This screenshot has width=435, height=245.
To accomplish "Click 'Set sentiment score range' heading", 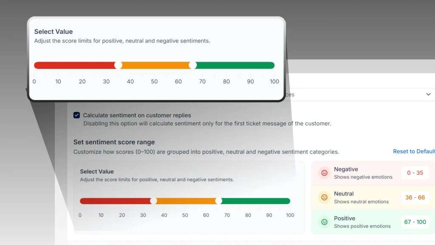I will [114, 142].
